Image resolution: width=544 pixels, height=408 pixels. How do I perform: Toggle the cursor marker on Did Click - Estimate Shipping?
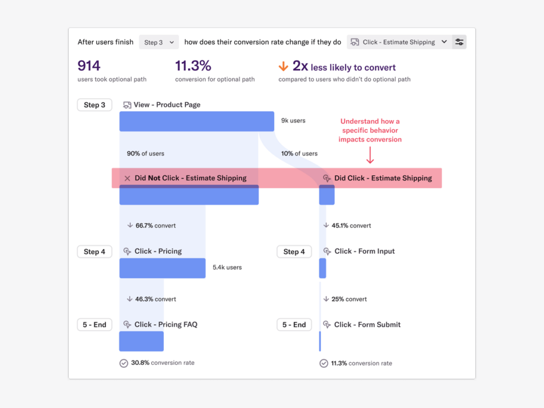coord(327,178)
